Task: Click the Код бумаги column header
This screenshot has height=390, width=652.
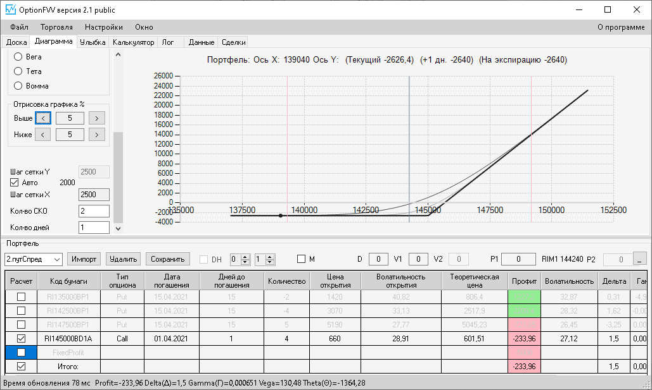Action: pos(68,281)
